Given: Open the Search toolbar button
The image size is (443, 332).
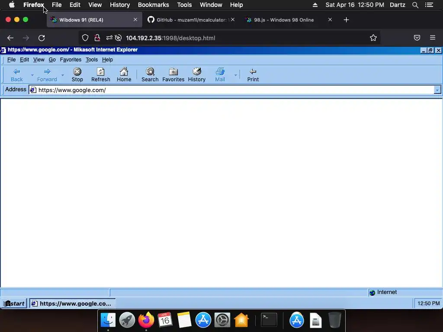Looking at the screenshot, I should pos(150,75).
